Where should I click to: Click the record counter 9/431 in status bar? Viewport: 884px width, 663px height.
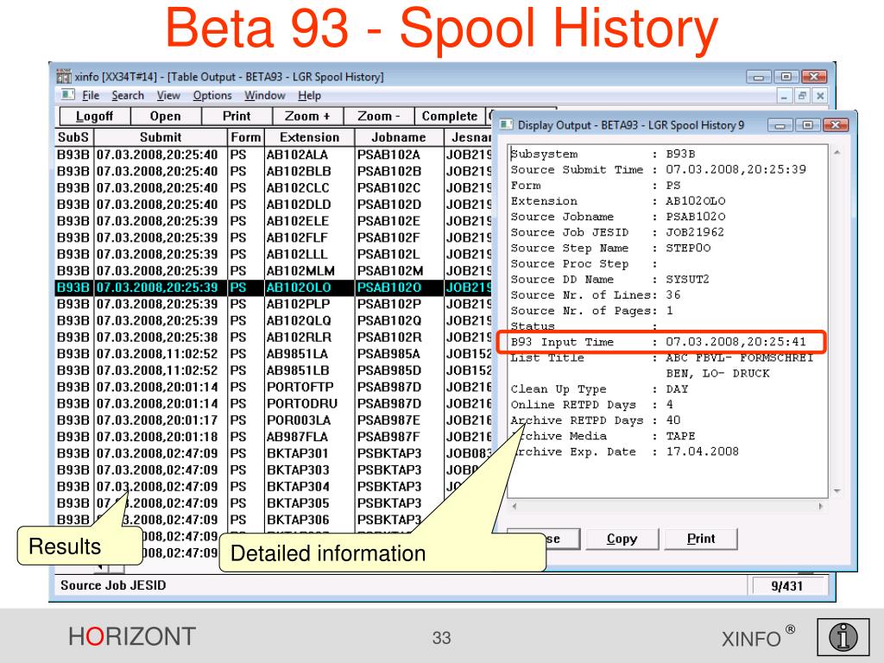point(787,586)
